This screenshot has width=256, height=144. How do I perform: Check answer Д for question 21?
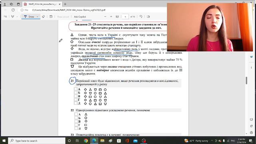click(76, 103)
